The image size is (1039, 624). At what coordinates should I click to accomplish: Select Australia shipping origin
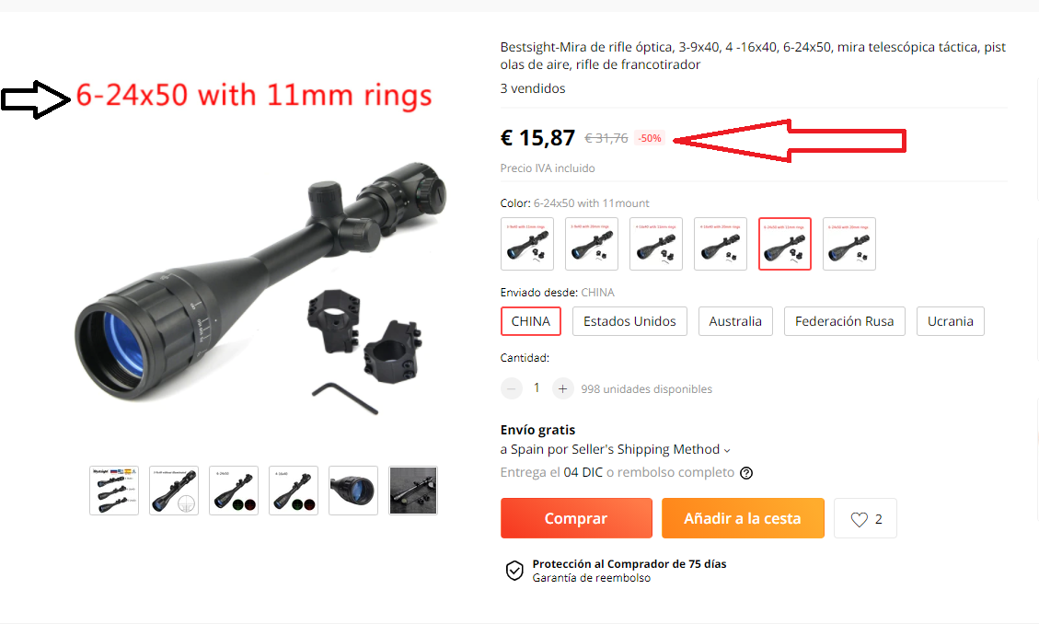point(735,321)
